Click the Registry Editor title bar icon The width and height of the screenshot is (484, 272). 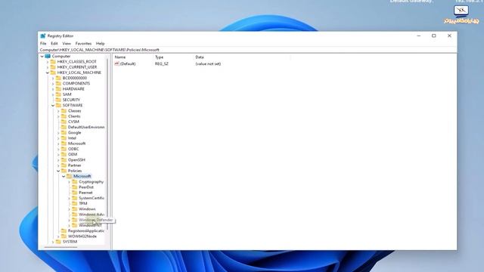click(x=43, y=36)
